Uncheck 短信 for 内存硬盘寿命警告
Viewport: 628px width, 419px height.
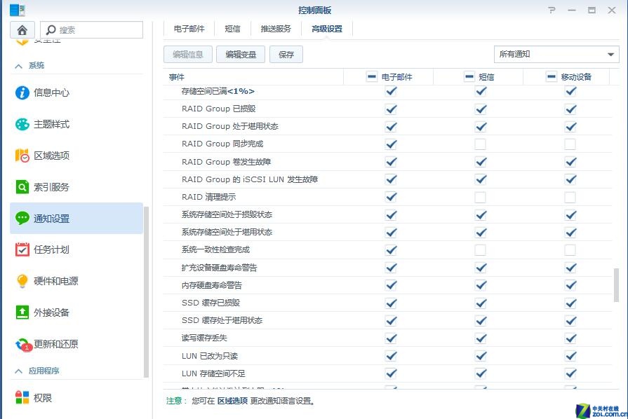(x=481, y=285)
